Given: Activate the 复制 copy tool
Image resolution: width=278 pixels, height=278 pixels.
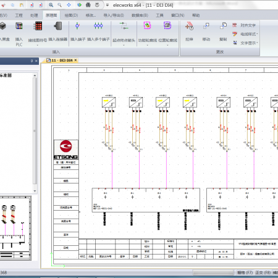Looking at the screenshot, I should pyautogui.click(x=223, y=26).
